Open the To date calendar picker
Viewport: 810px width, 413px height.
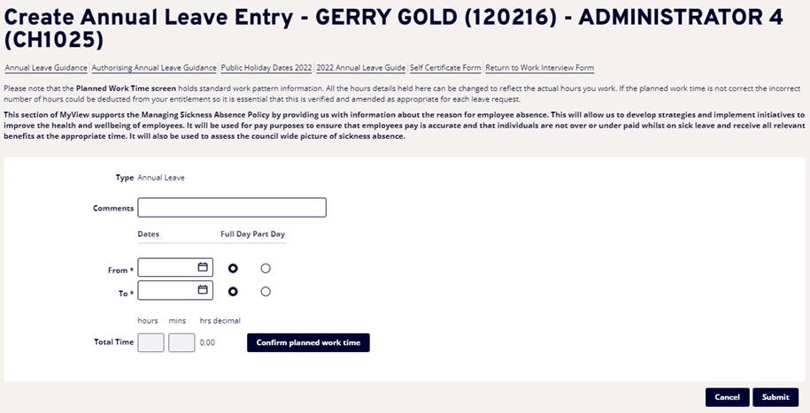click(203, 290)
